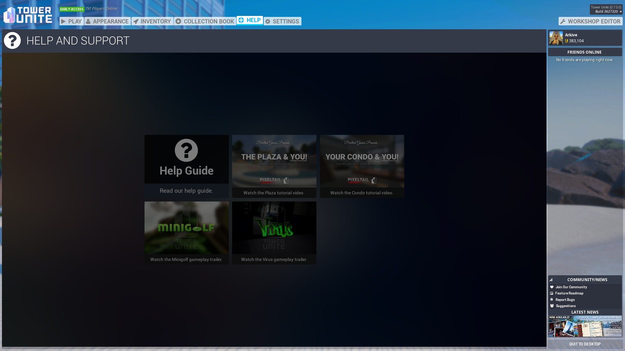
Task: Click the Help and Support question mark icon
Action: click(x=12, y=41)
